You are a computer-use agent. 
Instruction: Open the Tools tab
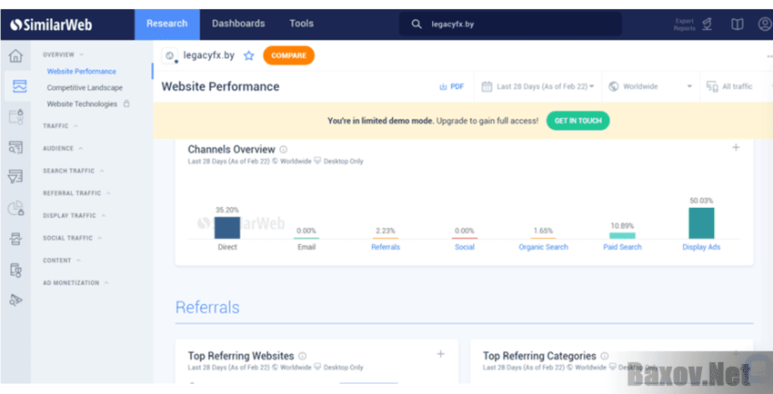pos(301,24)
